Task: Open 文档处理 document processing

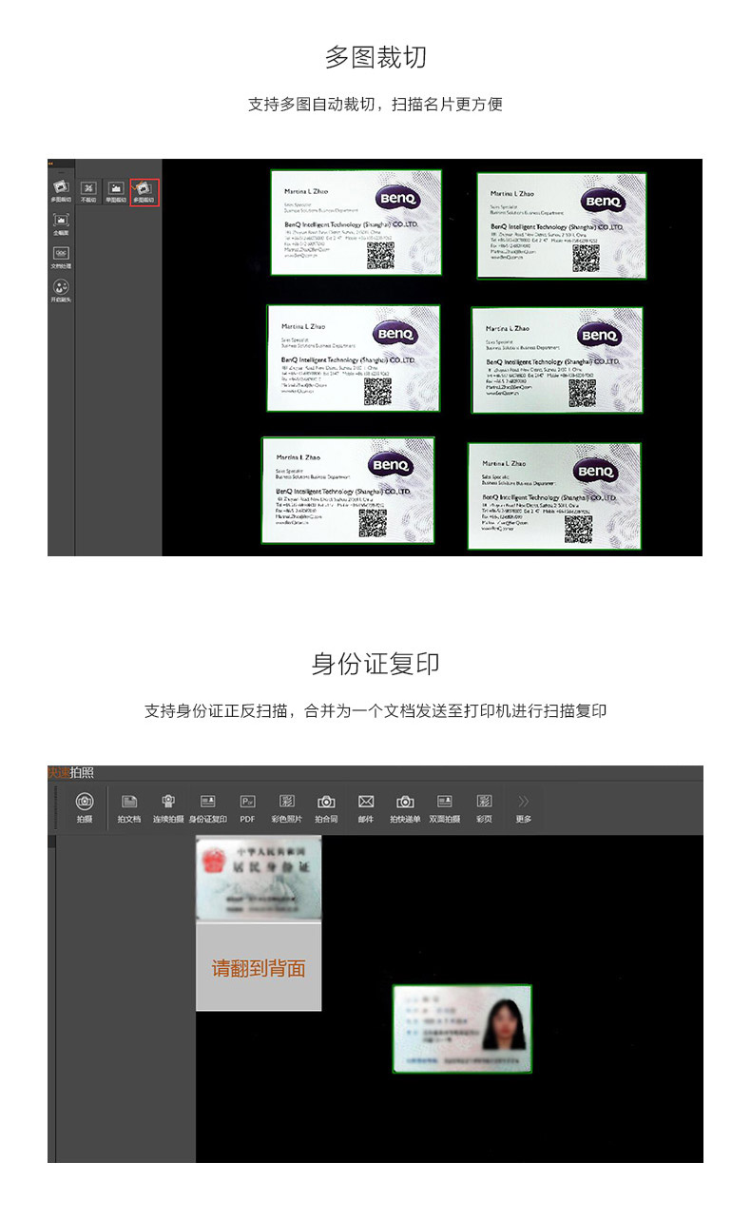Action: (x=61, y=257)
